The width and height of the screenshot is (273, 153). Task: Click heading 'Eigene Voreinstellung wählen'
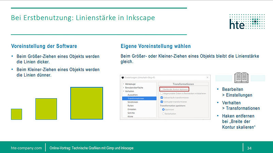click(156, 46)
